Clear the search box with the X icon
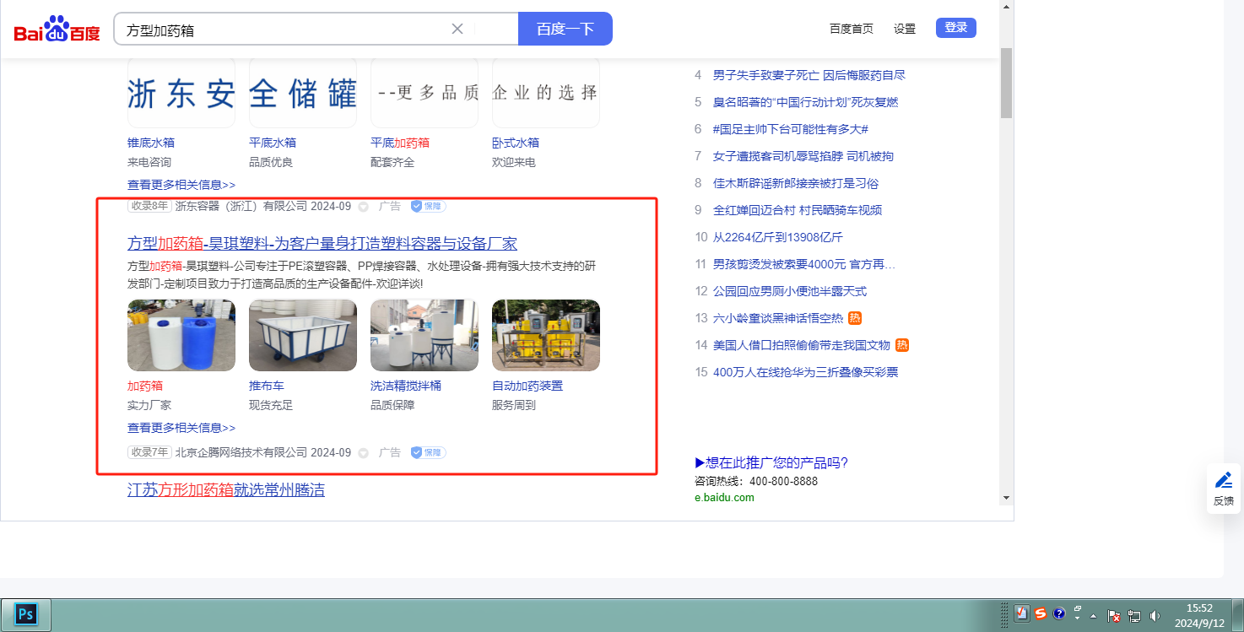 (x=457, y=29)
